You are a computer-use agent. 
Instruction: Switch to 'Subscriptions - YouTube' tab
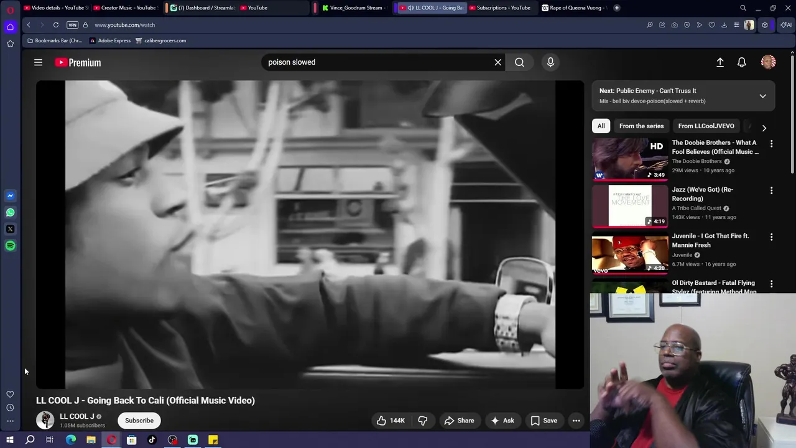tap(501, 8)
